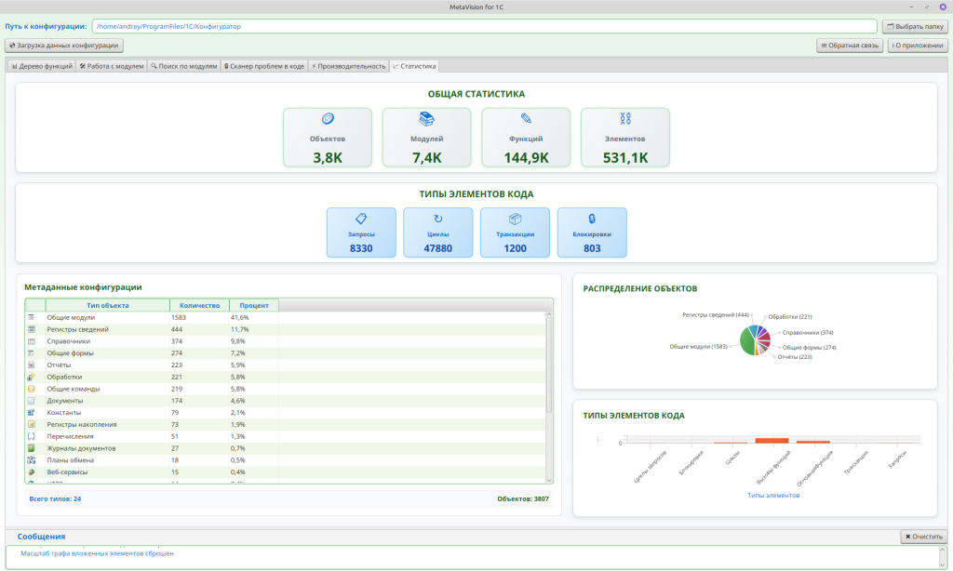Screen dimensions: 953x571
Task: Open the О приложении button
Action: (918, 46)
